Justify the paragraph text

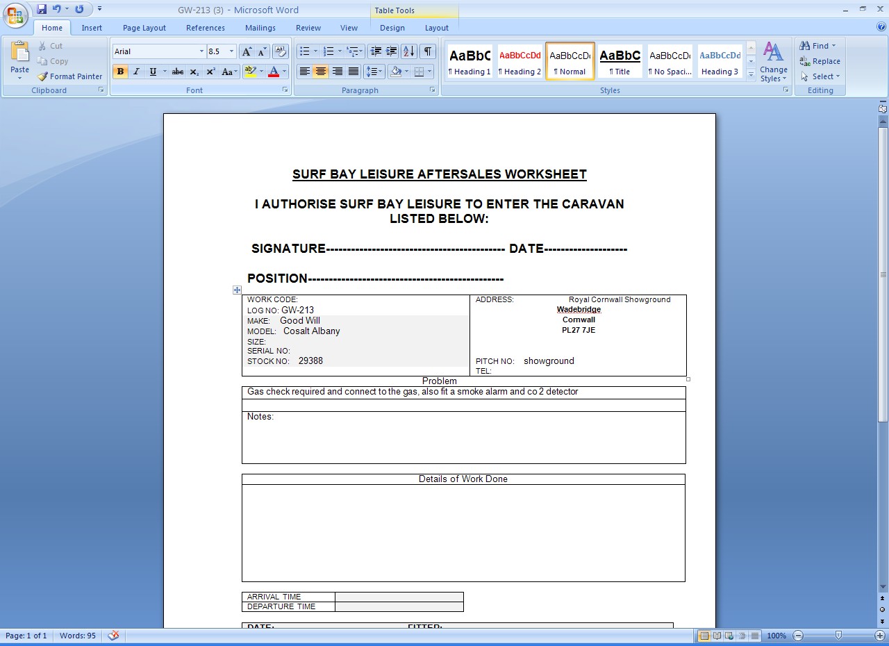pyautogui.click(x=354, y=72)
